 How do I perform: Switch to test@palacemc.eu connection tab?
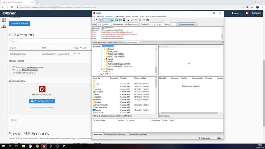[108, 43]
